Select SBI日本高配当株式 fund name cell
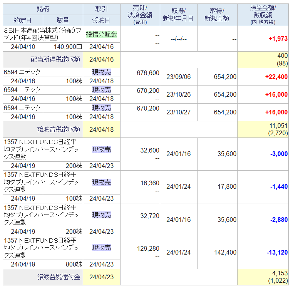 tap(43, 34)
